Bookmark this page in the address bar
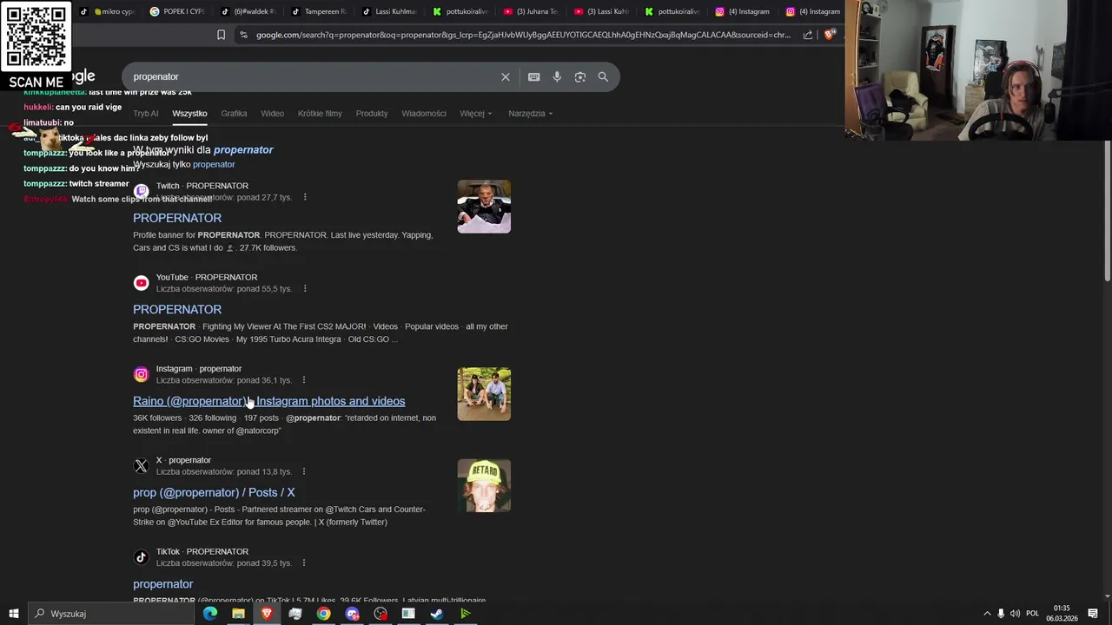Viewport: 1112px width, 625px height. [221, 35]
